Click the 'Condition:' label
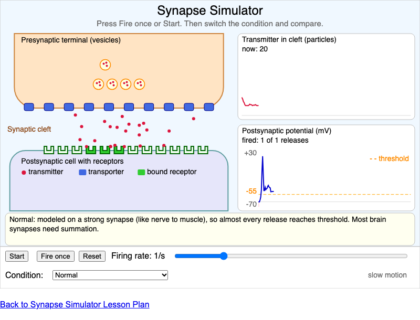The height and width of the screenshot is (320, 420). 24,275
